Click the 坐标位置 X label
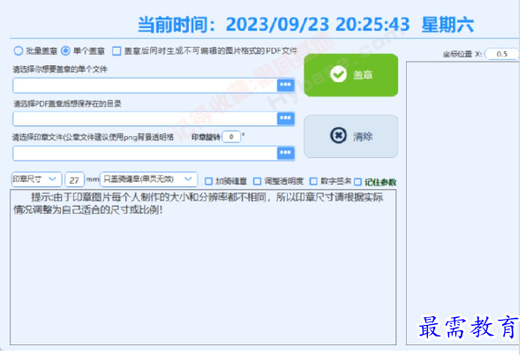The width and height of the screenshot is (526, 355). coord(462,54)
